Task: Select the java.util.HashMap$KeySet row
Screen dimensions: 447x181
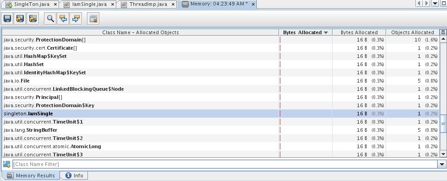Action: pyautogui.click(x=221, y=56)
